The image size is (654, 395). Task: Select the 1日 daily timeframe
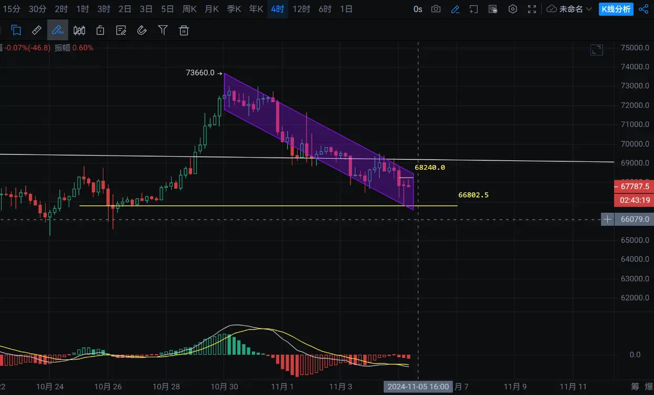coord(346,9)
